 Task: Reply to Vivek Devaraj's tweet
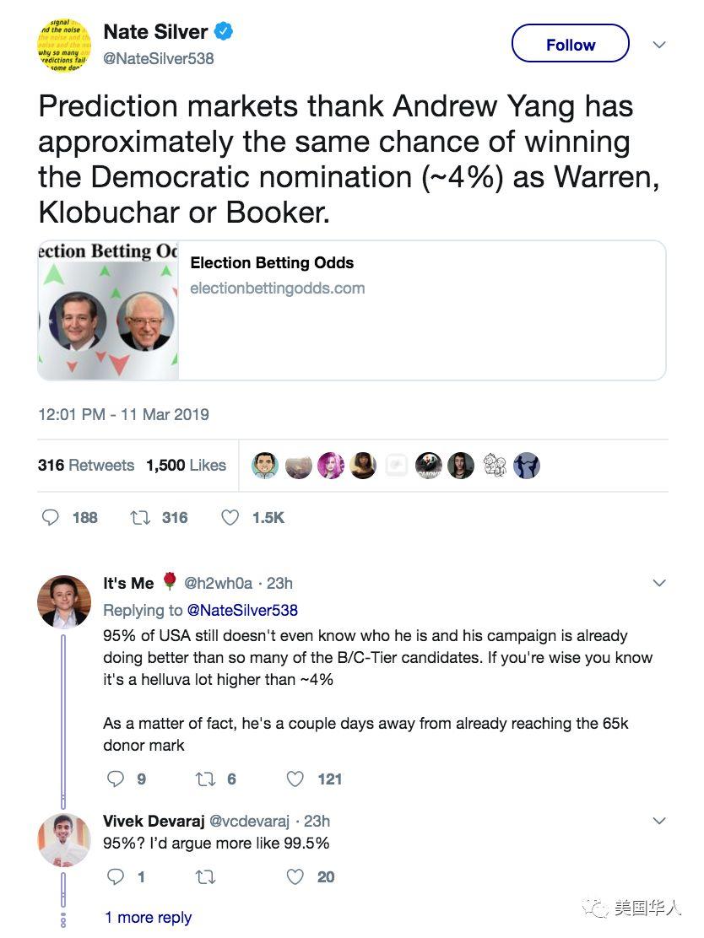click(x=116, y=877)
